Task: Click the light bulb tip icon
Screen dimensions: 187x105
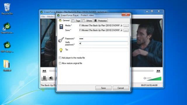Action: click(x=61, y=50)
